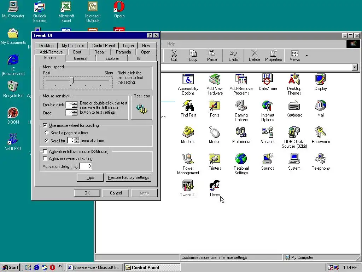Click OK in Tweak UI dialog

coord(87,193)
